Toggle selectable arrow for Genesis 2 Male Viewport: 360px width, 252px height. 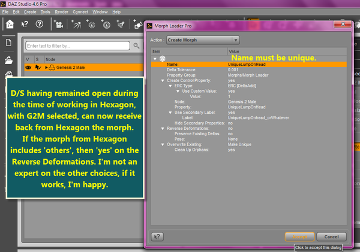tap(38, 68)
